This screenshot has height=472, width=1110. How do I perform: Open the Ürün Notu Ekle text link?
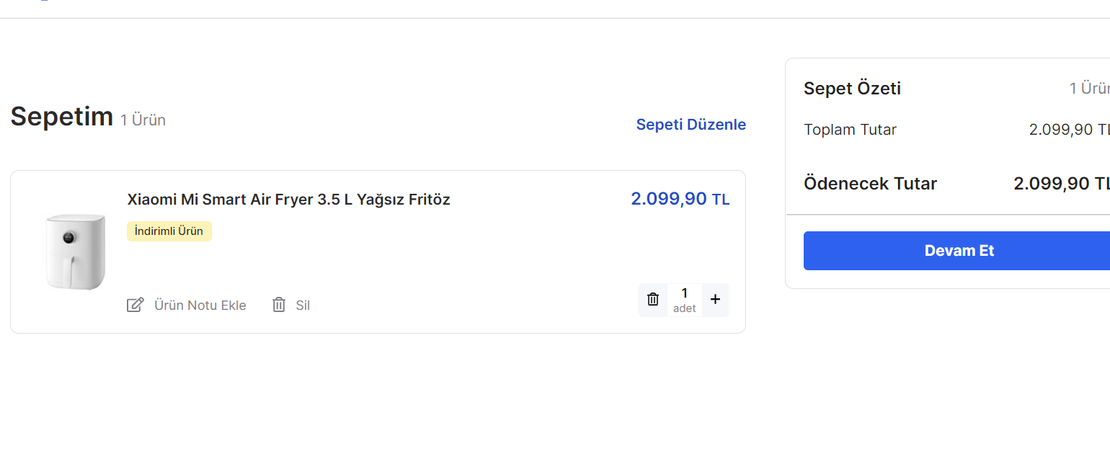tap(200, 306)
